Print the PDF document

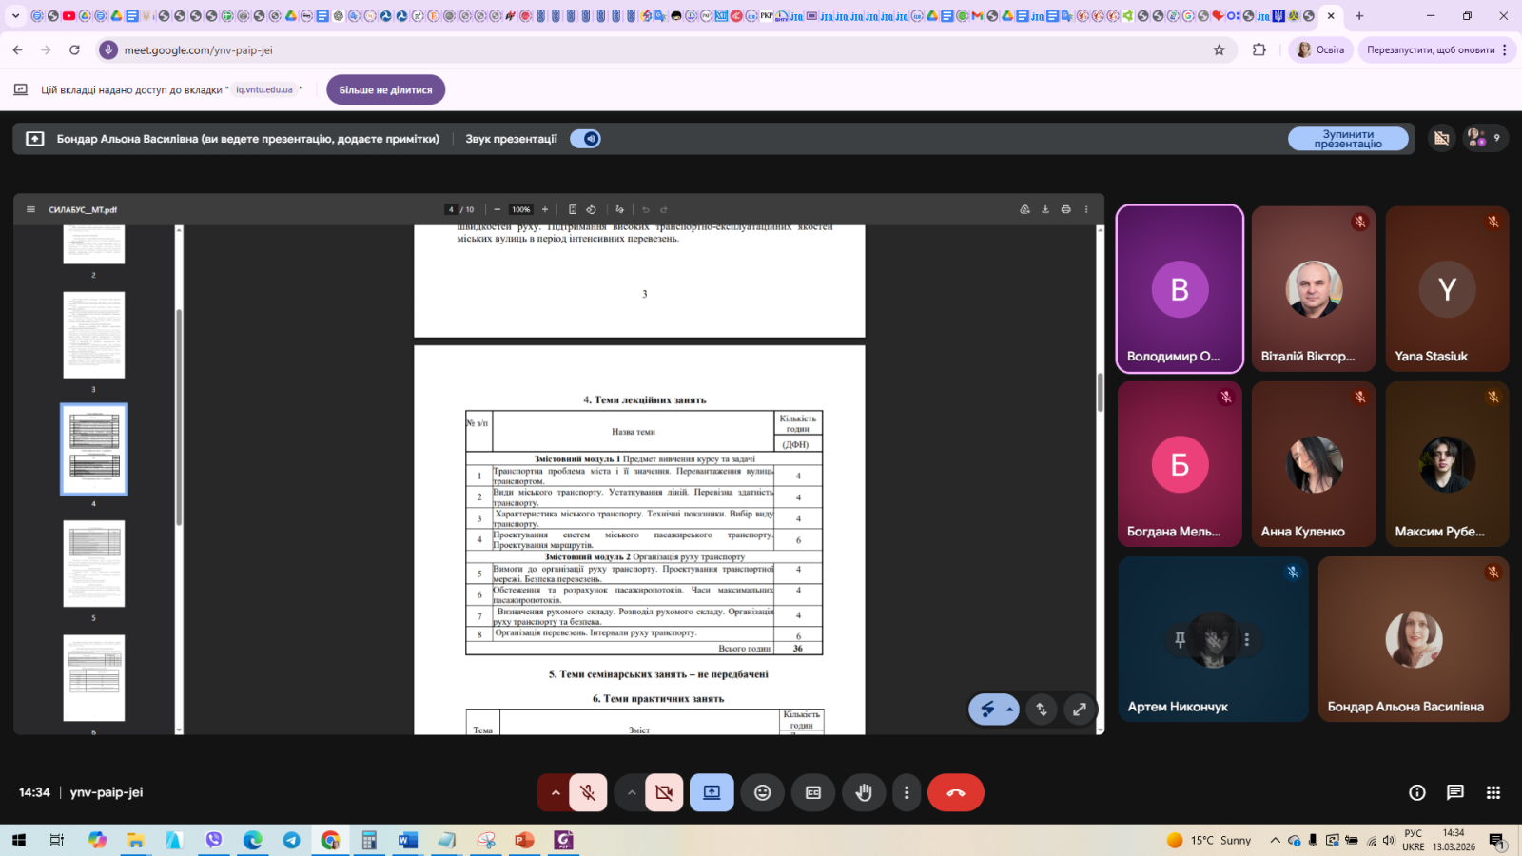point(1065,209)
